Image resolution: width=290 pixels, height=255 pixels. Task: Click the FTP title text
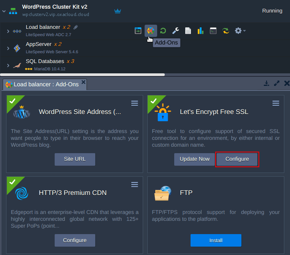(x=186, y=193)
